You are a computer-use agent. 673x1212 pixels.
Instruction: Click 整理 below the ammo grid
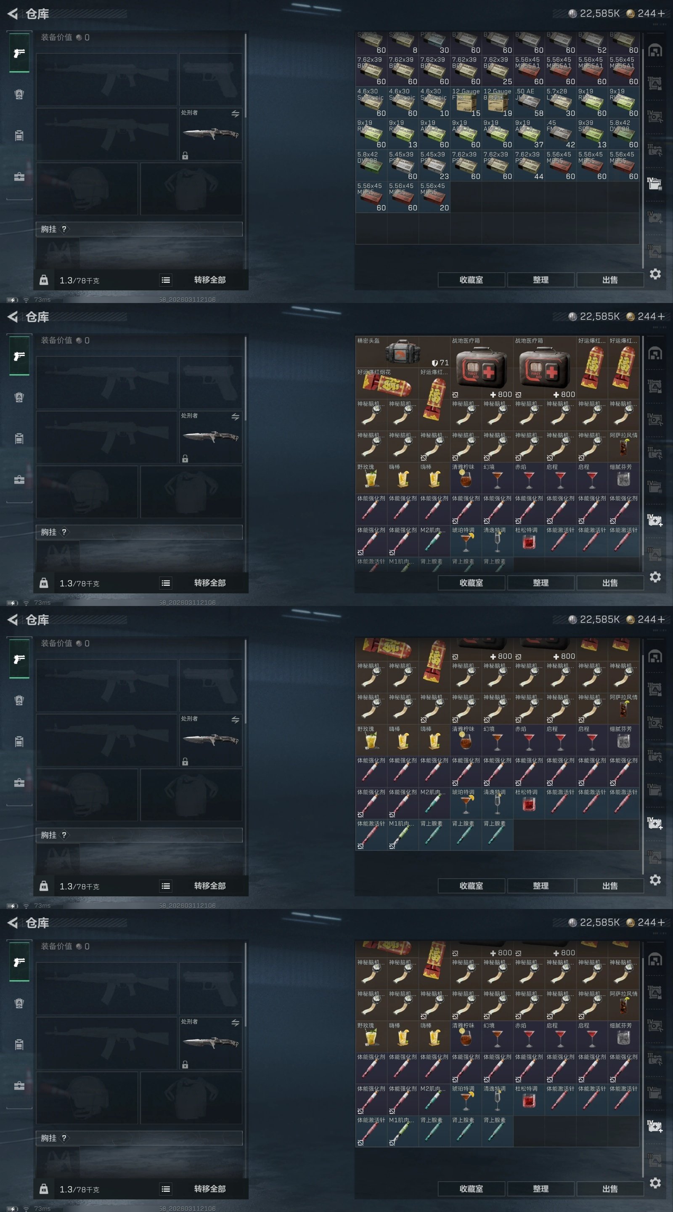click(x=541, y=280)
